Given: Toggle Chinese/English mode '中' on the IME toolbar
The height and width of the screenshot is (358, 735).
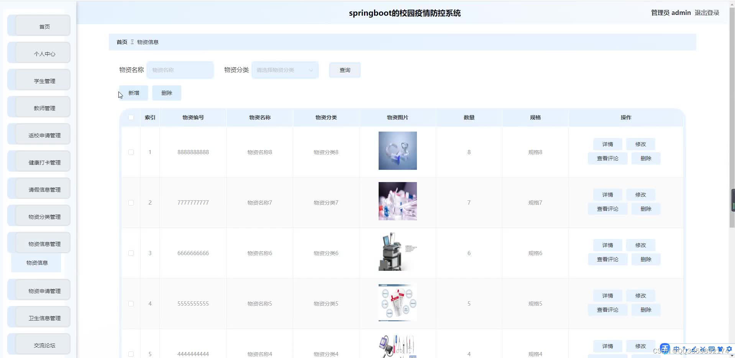Looking at the screenshot, I should (x=676, y=349).
